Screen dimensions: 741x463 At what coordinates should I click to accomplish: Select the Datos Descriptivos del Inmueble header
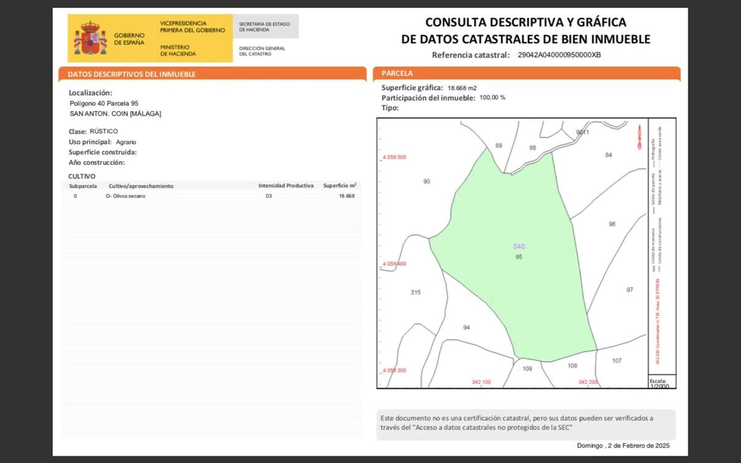pos(132,74)
